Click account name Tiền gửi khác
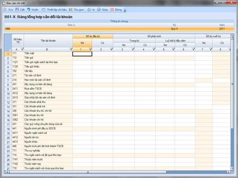 point(32,66)
